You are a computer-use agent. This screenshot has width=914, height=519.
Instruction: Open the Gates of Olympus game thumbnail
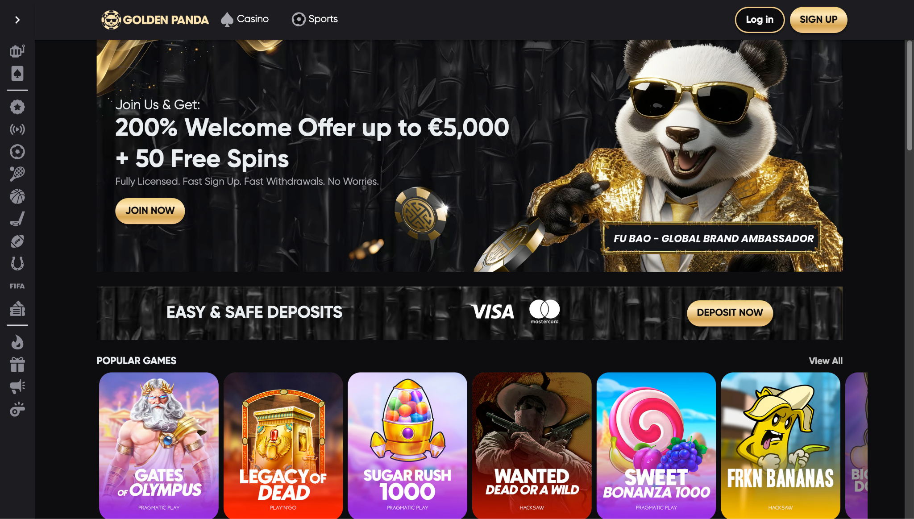click(x=159, y=445)
